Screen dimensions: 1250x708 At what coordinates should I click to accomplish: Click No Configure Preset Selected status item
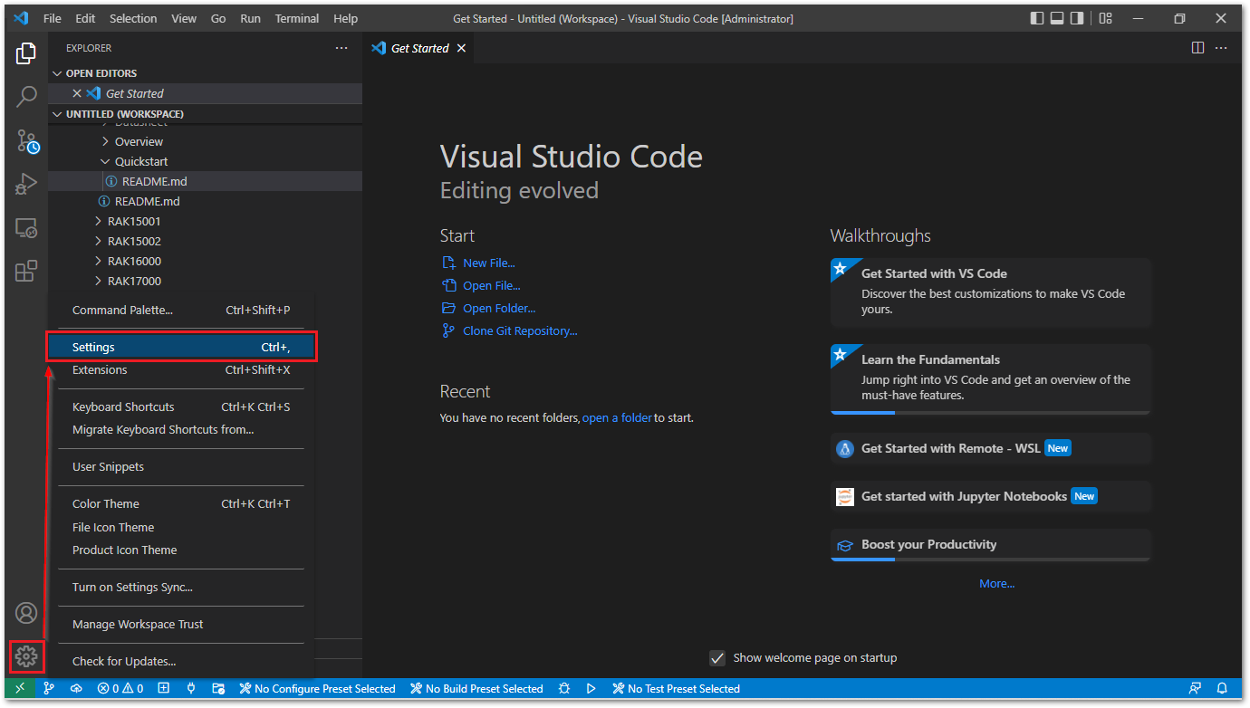317,689
